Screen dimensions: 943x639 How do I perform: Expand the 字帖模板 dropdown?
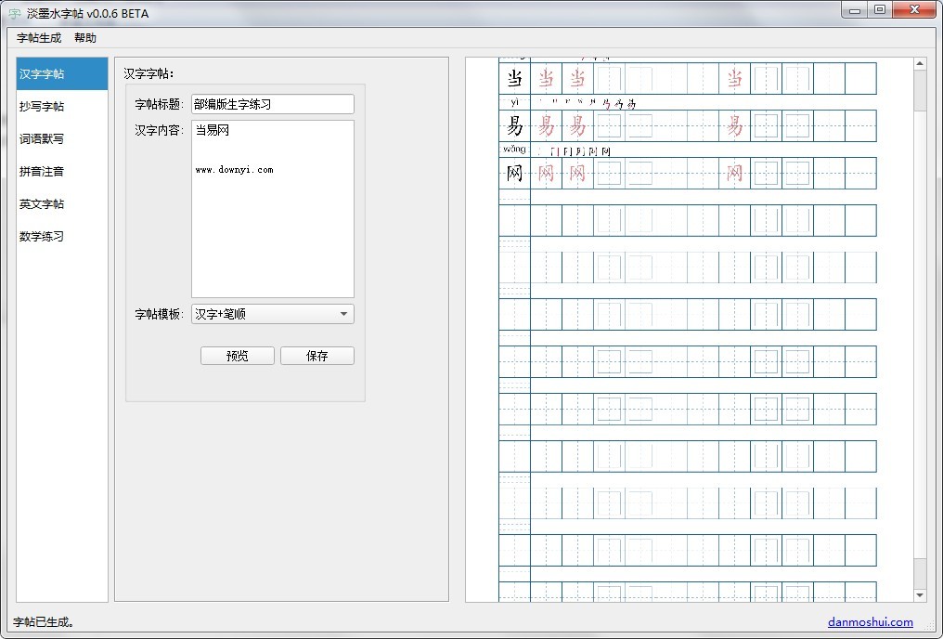coord(272,314)
